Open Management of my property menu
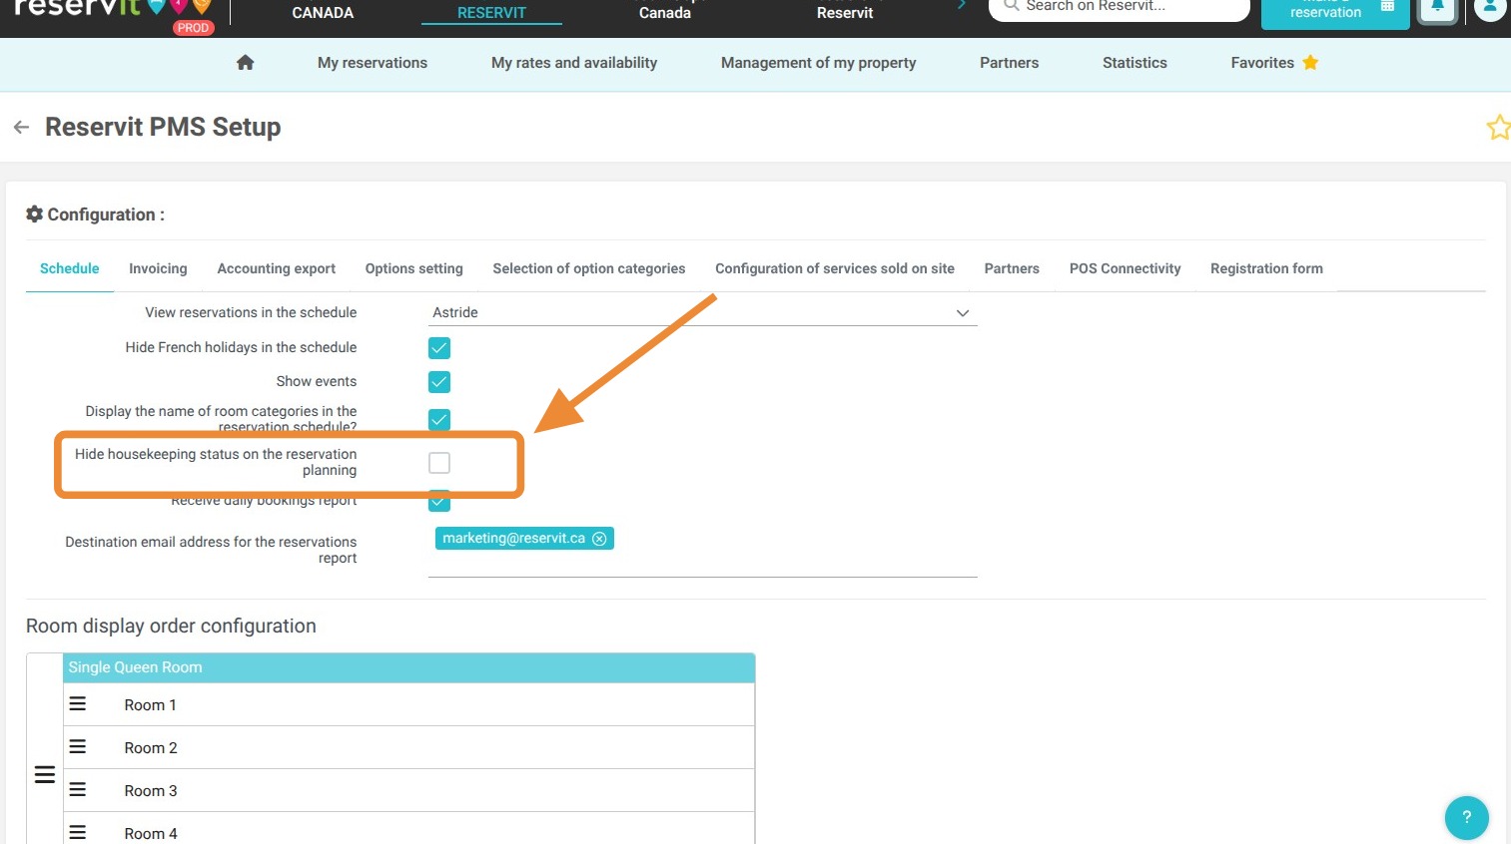 (818, 63)
